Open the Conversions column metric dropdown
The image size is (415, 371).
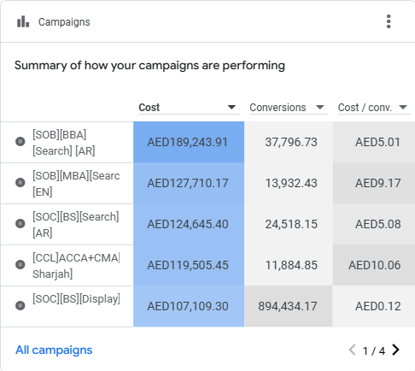289,108
